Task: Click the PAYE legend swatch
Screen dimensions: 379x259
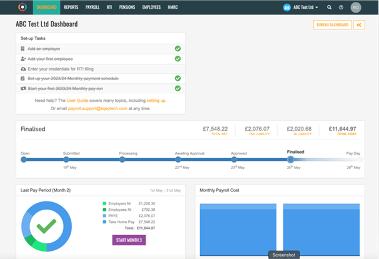Action: [104, 216]
